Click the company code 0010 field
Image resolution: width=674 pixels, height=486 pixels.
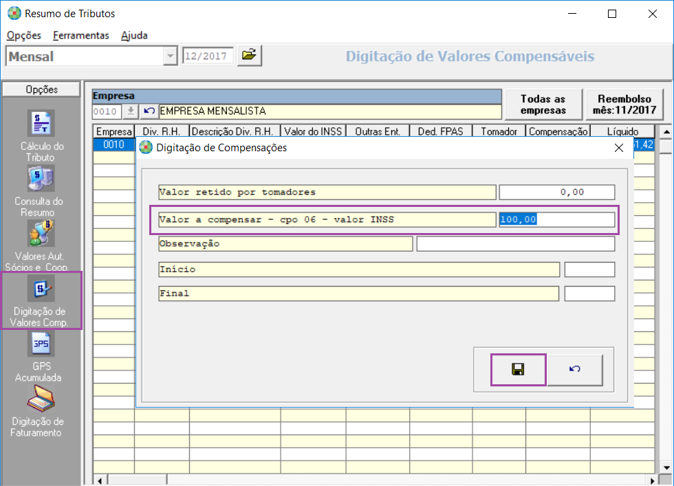click(107, 111)
